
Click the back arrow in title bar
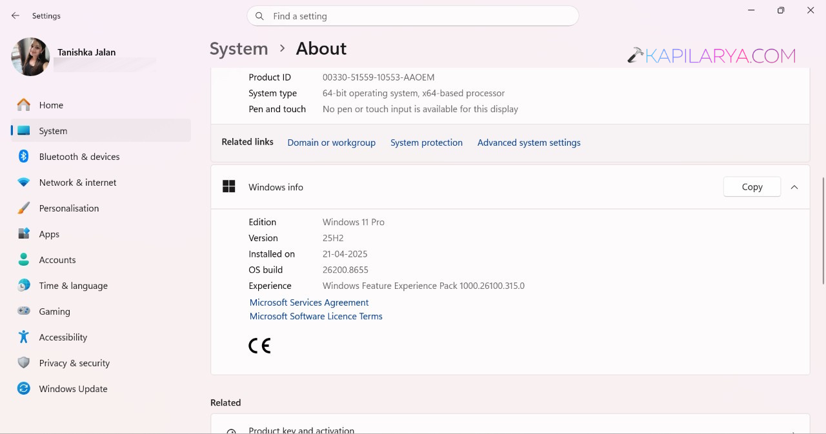pos(15,15)
